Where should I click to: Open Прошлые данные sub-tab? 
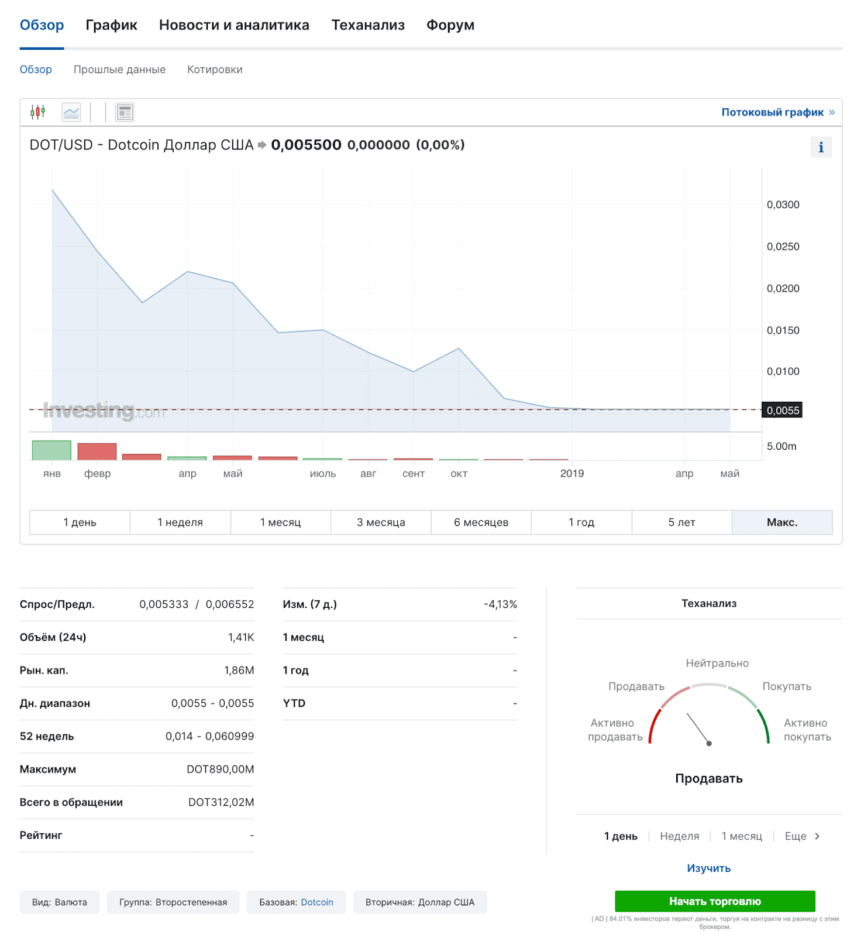[119, 70]
